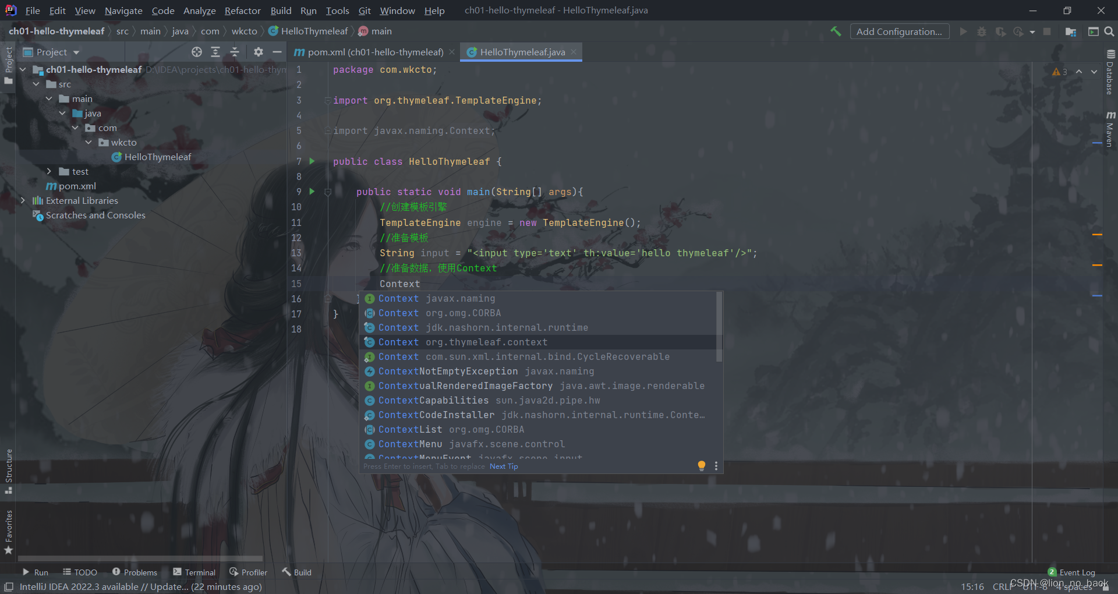The image size is (1118, 594).
Task: Open the File menu
Action: click(33, 10)
